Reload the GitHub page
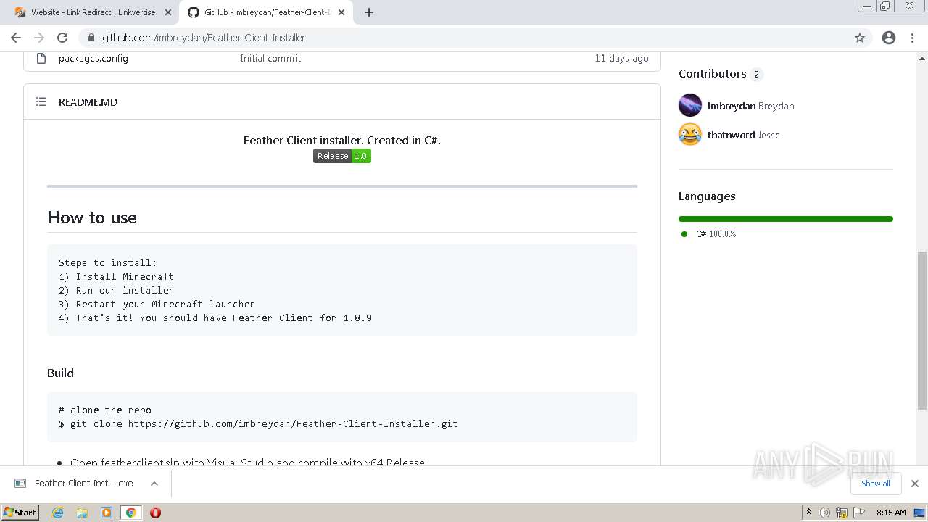 point(62,38)
